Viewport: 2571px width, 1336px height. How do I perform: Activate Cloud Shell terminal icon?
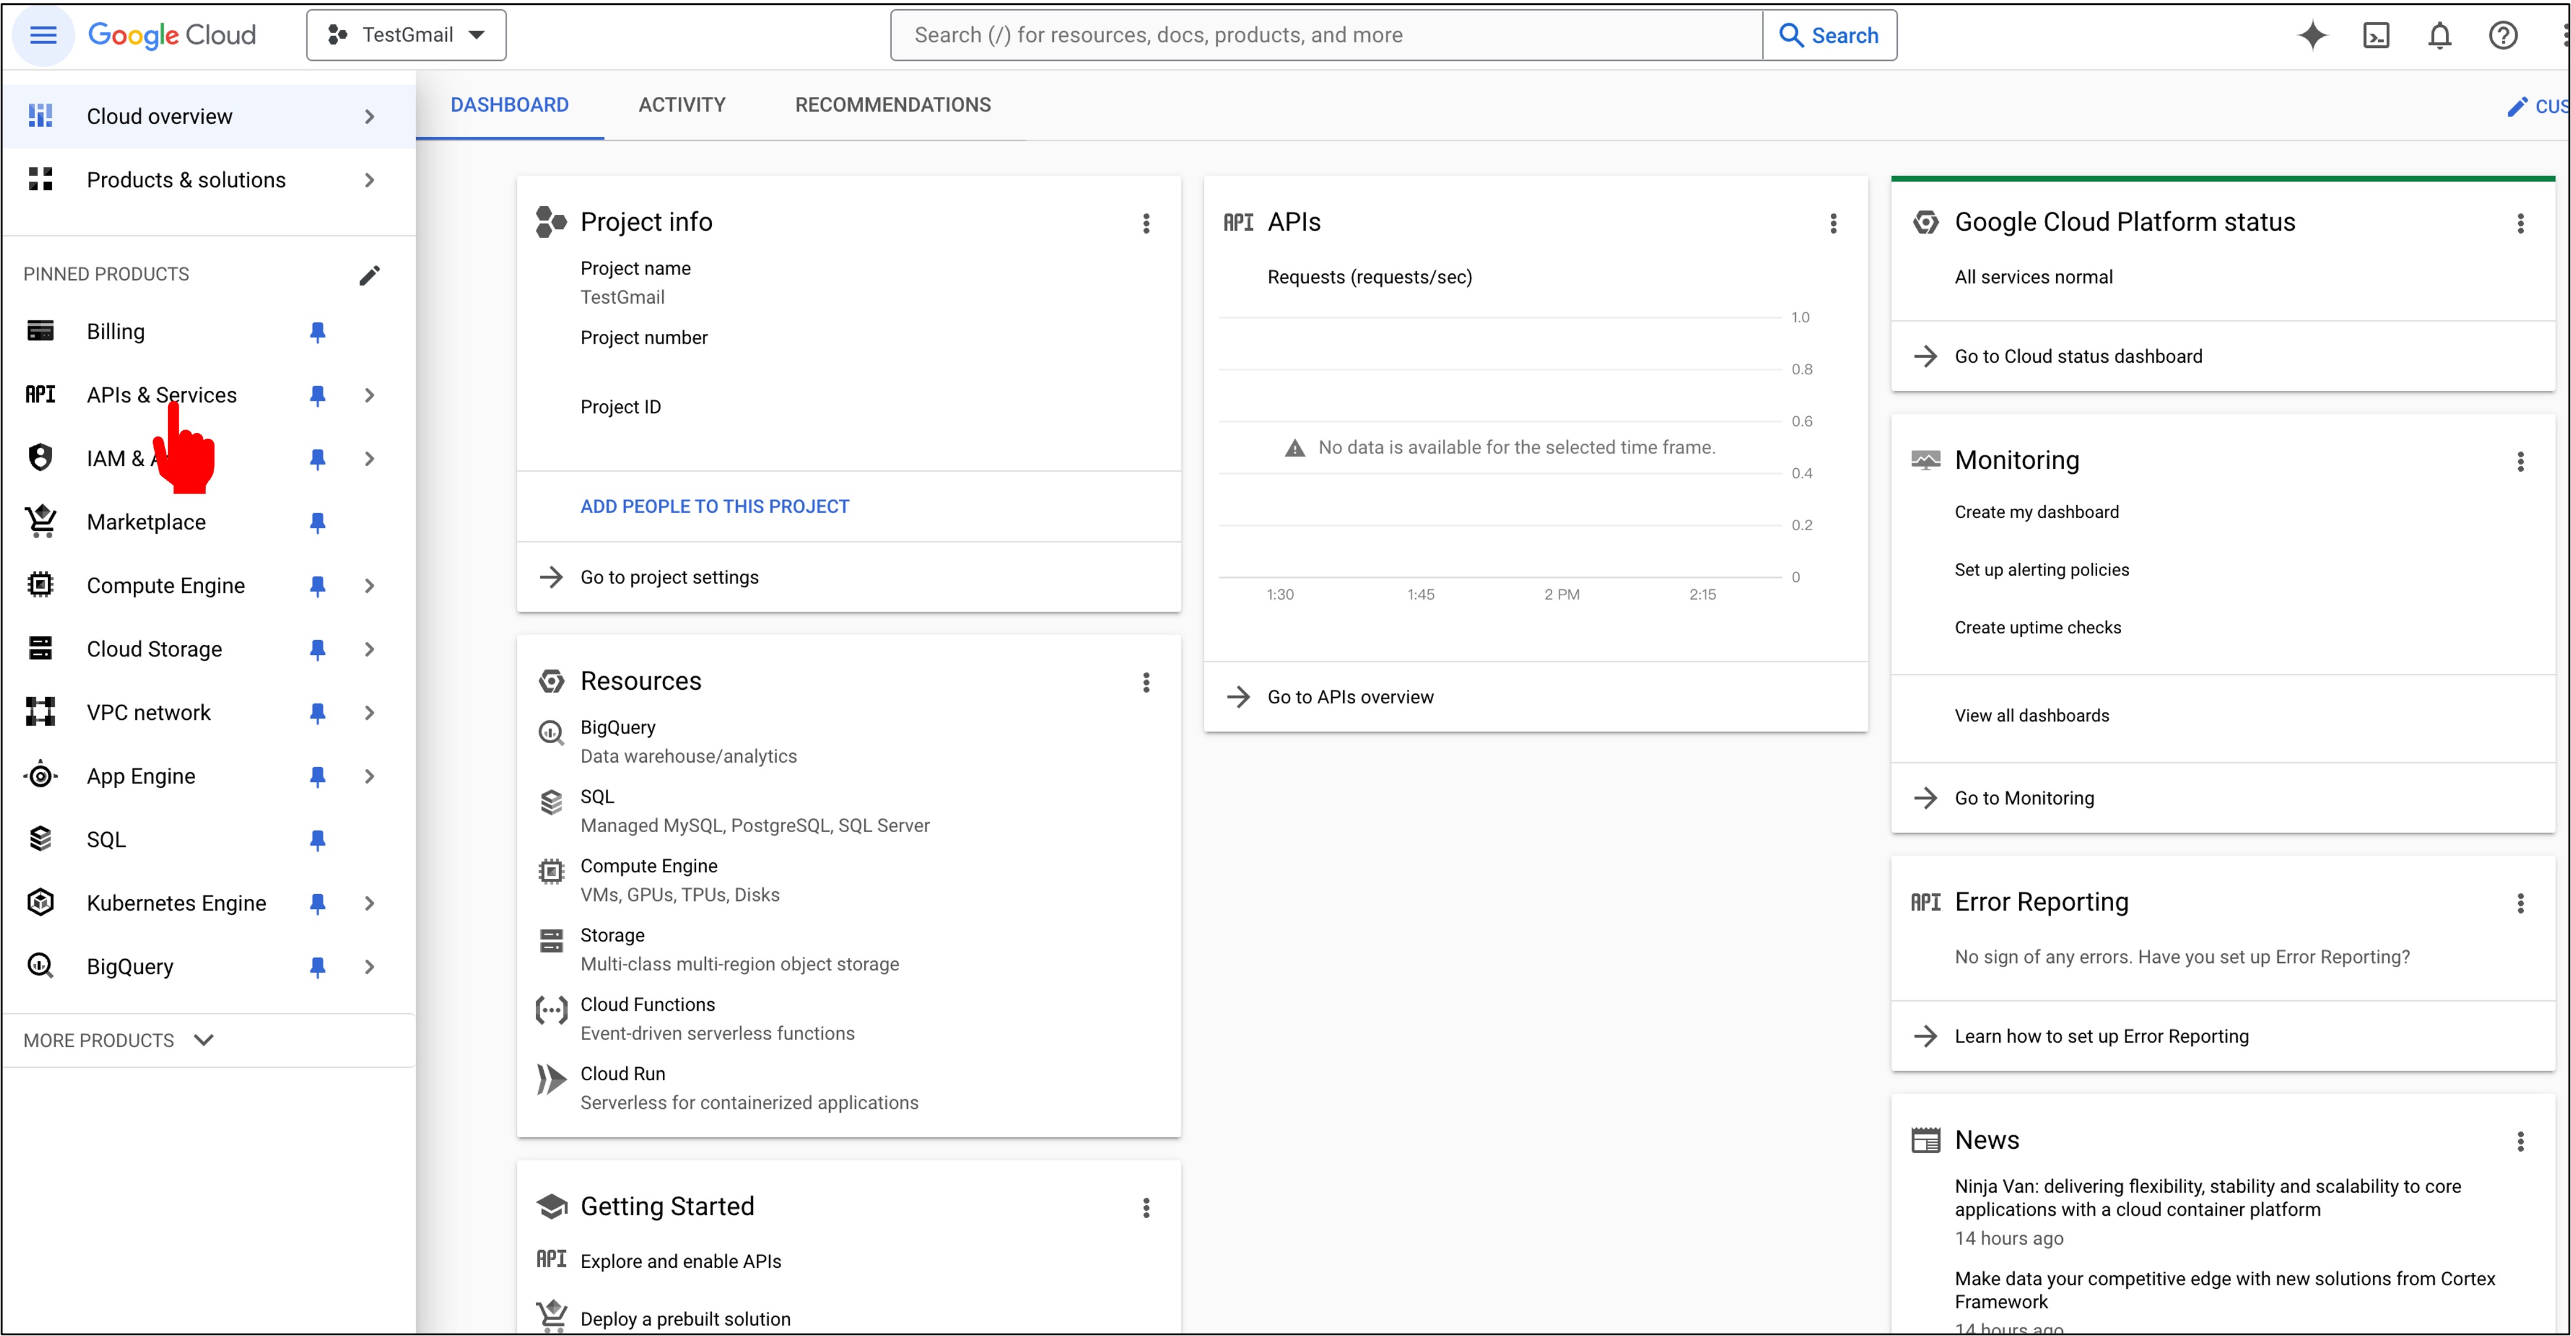pos(2376,36)
